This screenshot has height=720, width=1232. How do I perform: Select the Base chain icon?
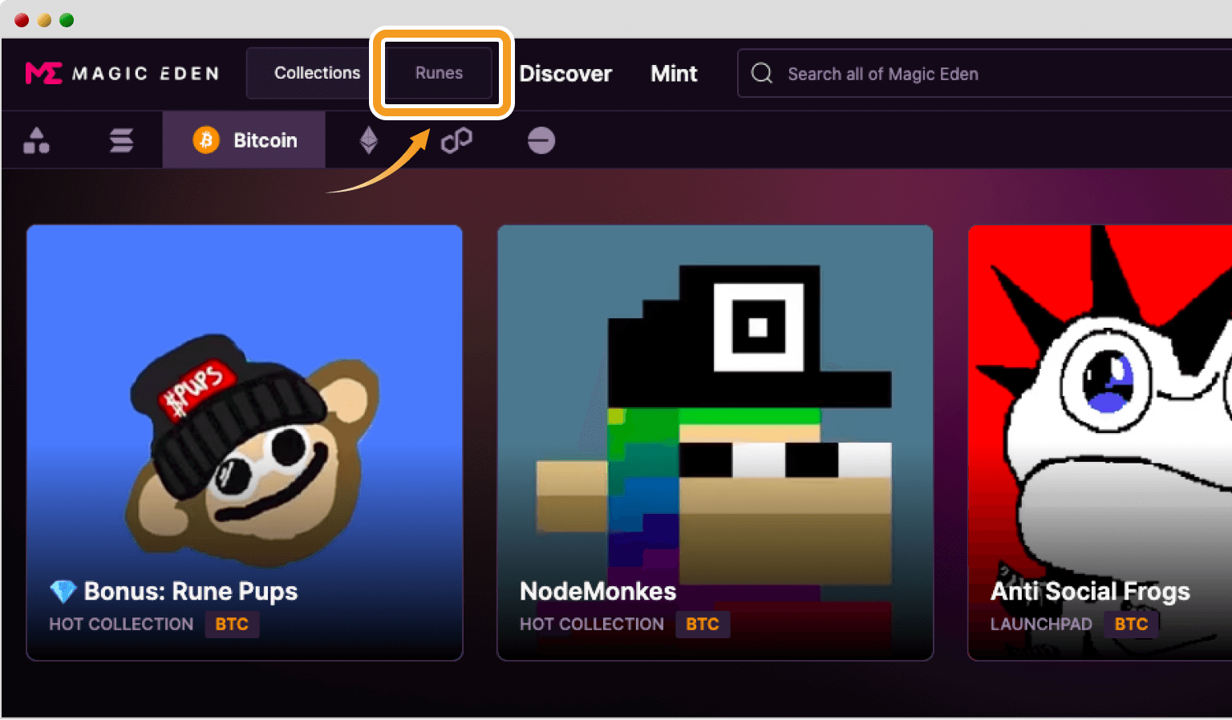[x=541, y=141]
